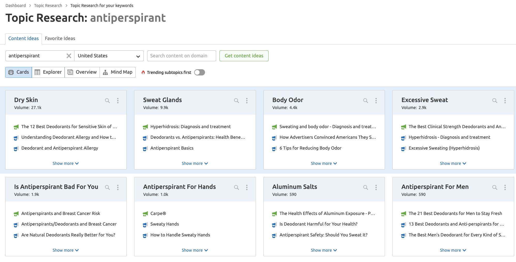Switch to the Favorite Ideas tab
Viewport: 516px width, 262px height.
[60, 38]
